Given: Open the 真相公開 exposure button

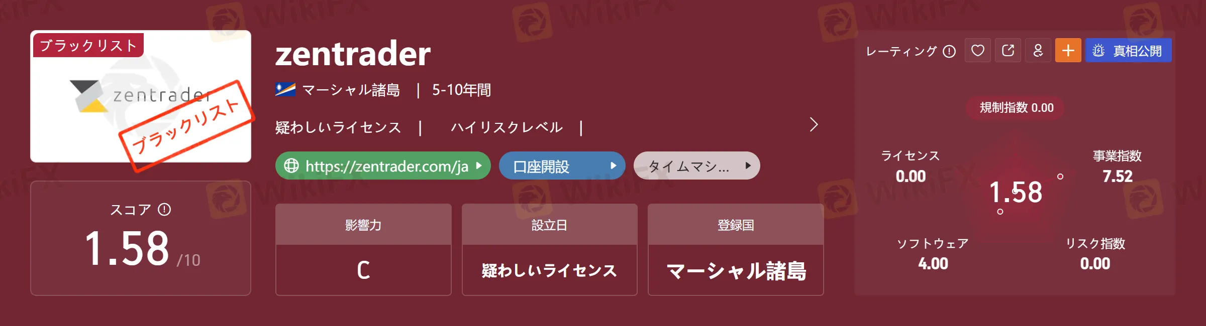Looking at the screenshot, I should pyautogui.click(x=1128, y=51).
